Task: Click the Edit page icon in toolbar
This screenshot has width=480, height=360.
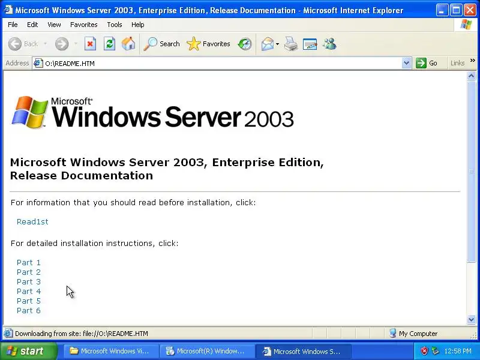Action: click(310, 44)
